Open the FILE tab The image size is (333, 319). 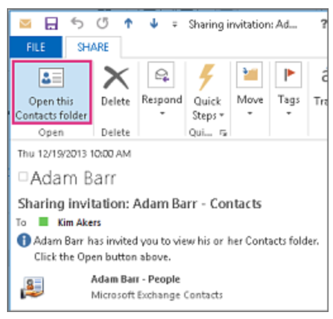tap(36, 47)
